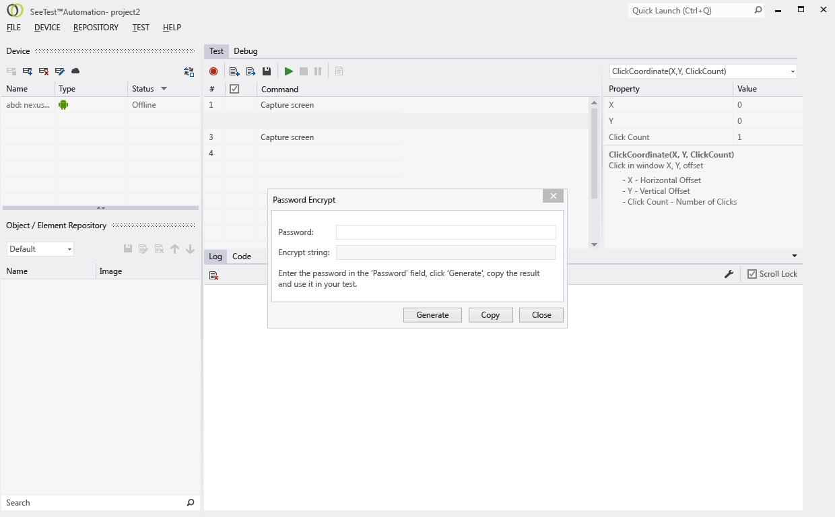
Task: Open the TEST menu
Action: [141, 28]
